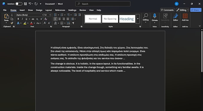Viewport: 203px width, 111px height.
Task: Open the Paragraph dialog launcher
Action: click(x=81, y=26)
